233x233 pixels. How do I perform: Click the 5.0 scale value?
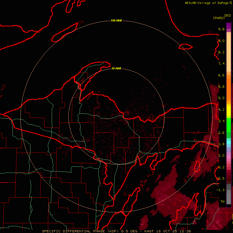pyautogui.click(x=221, y=98)
